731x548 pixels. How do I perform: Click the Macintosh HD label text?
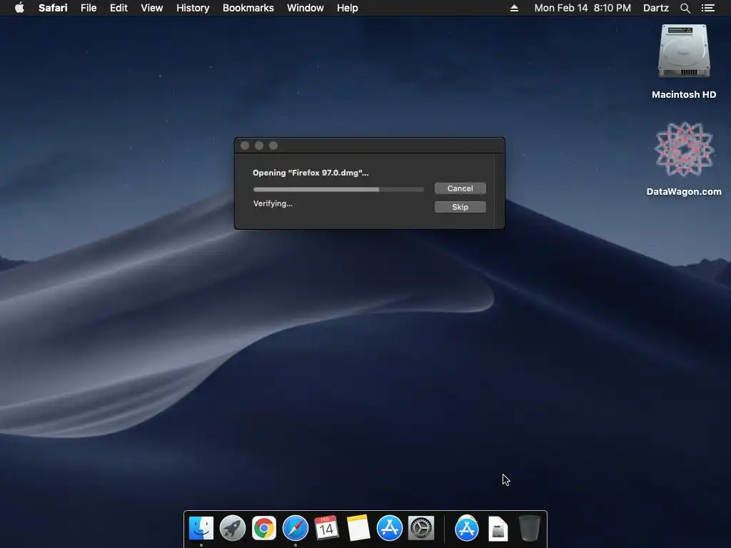point(684,95)
